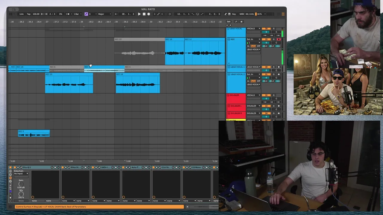Toggle track activator 30 on LEAD VOCAL 1
This screenshot has height=215, width=383.
266,67
